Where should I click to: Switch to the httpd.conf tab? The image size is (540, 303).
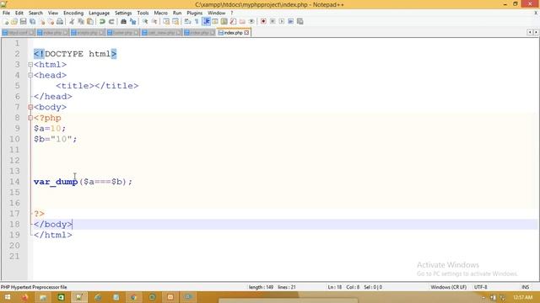[18, 33]
